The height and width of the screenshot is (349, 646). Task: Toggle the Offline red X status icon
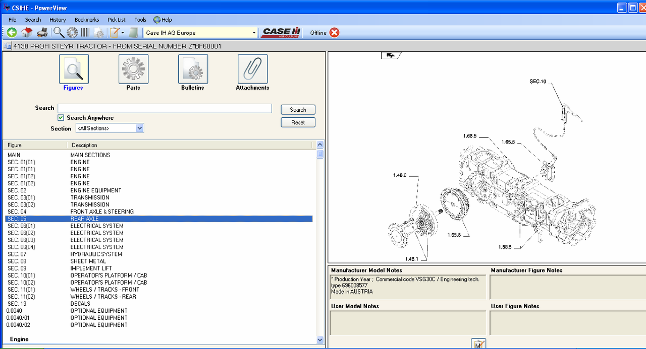(334, 33)
